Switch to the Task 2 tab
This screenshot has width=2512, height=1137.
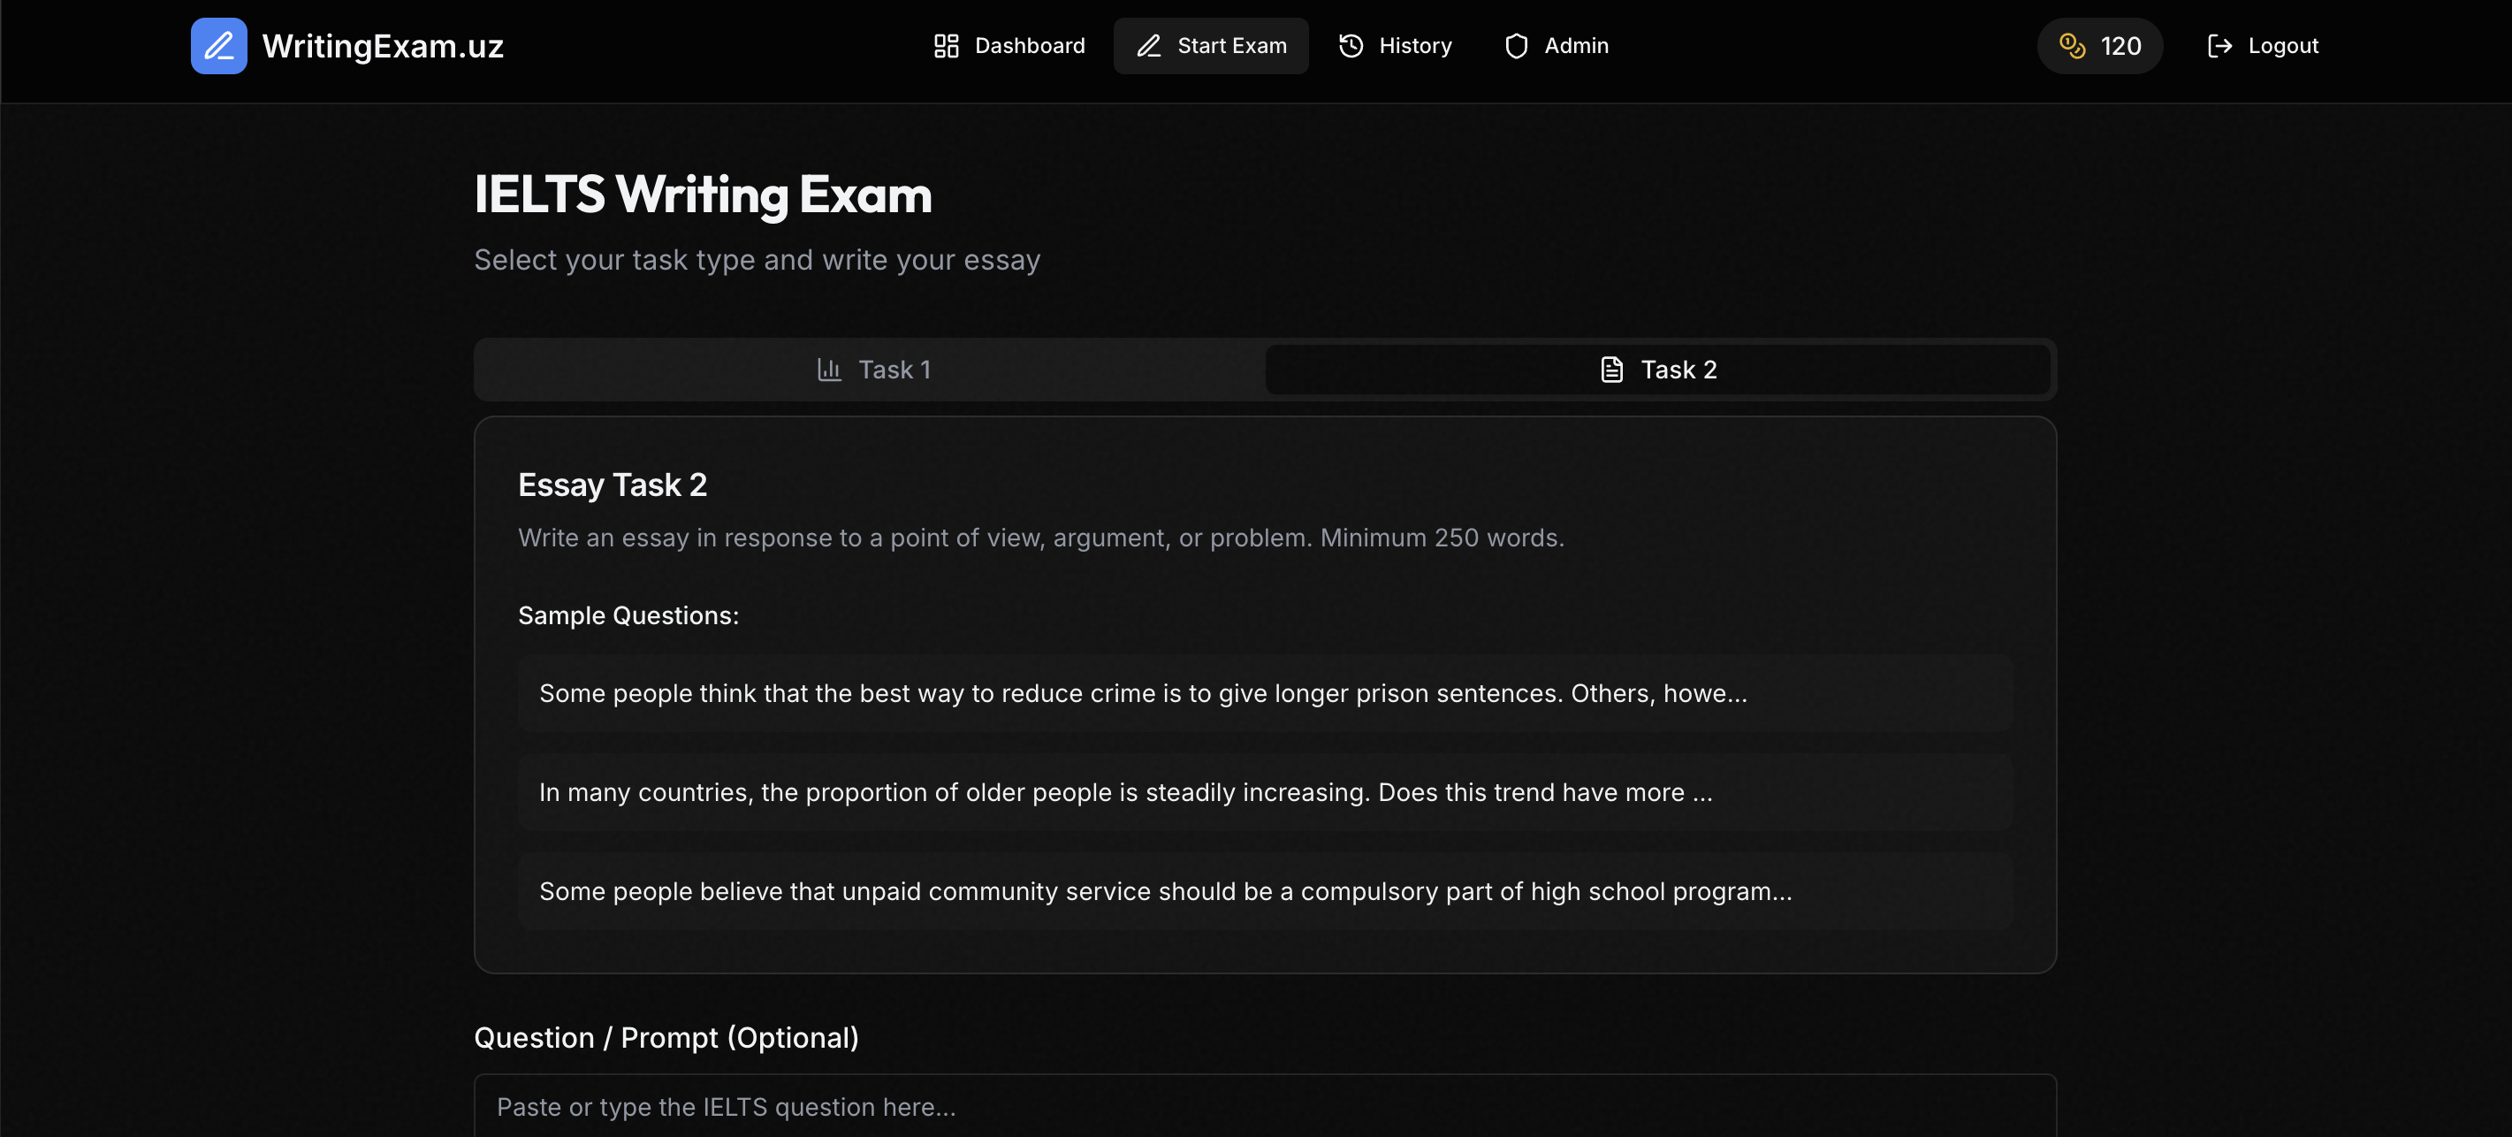point(1658,369)
